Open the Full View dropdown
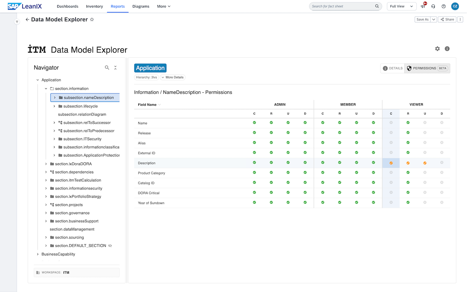 tap(402, 6)
